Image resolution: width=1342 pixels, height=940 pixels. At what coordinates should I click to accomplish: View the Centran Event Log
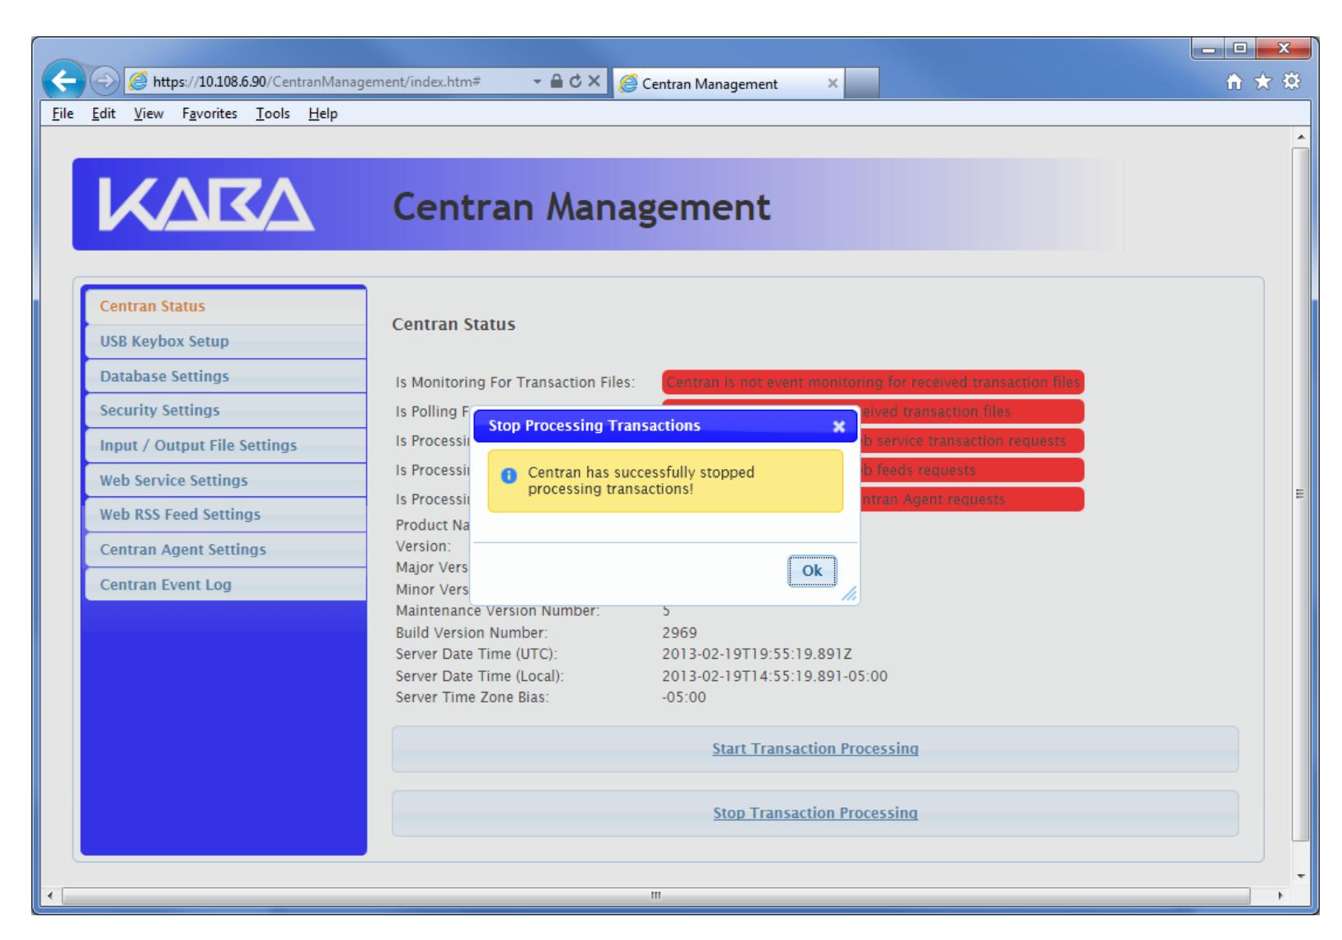[x=225, y=585]
